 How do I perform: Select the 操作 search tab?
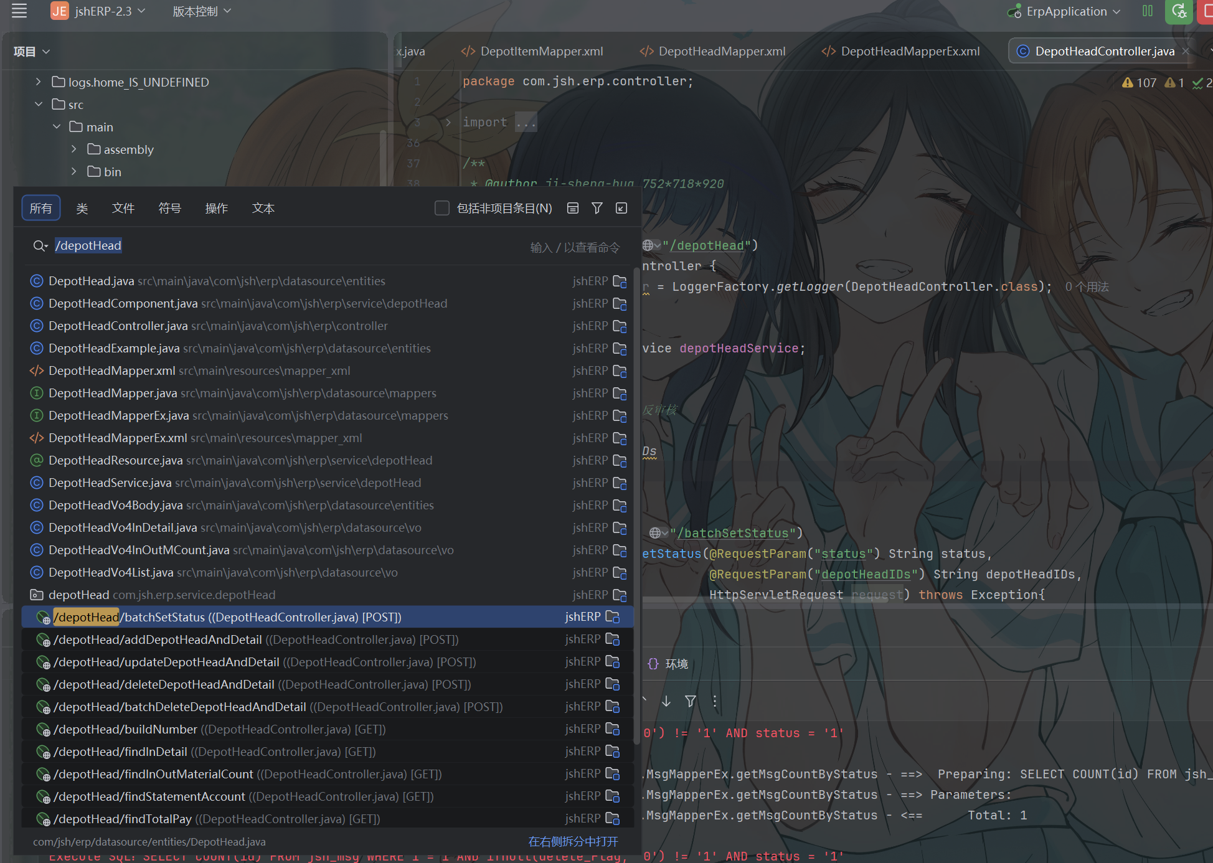[x=216, y=208]
